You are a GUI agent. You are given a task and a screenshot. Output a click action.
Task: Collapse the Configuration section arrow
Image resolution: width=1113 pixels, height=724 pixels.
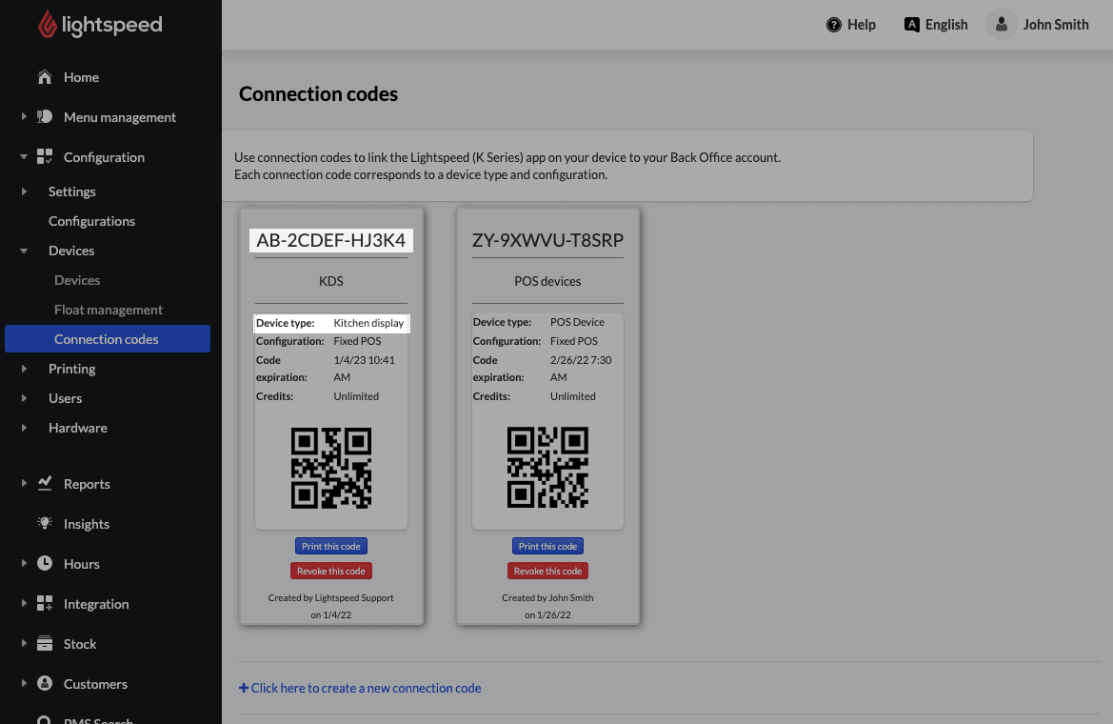pos(24,157)
